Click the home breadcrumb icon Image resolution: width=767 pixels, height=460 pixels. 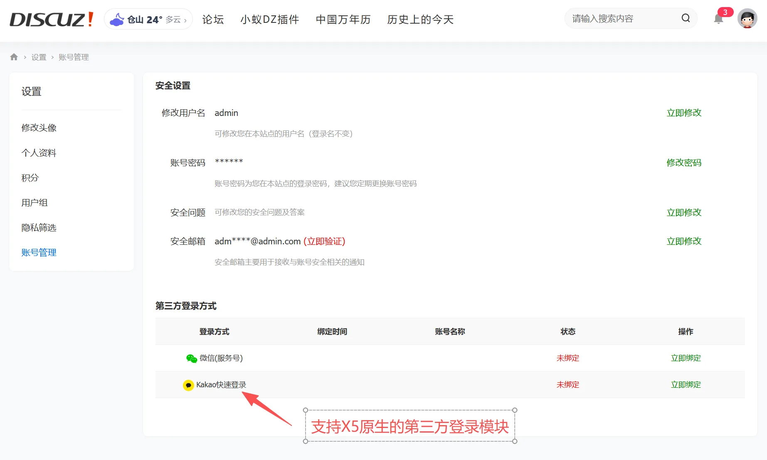coord(14,57)
